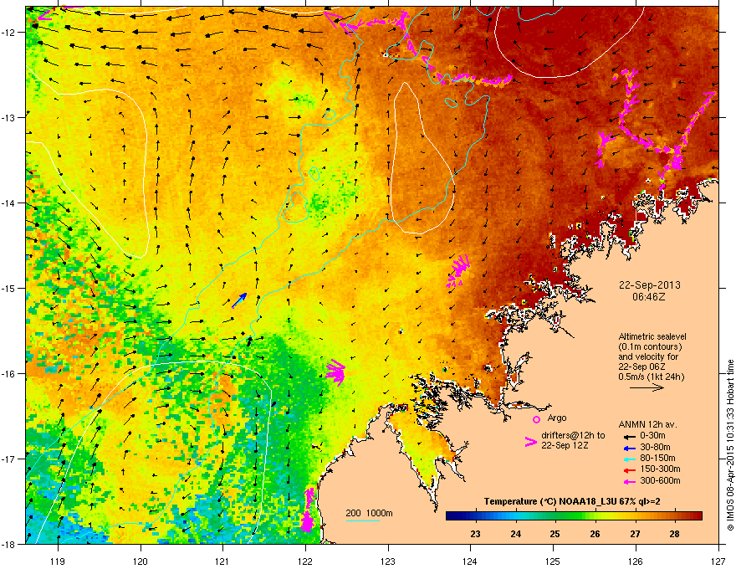
Task: Click the colorbar tick label 26
Action: (x=595, y=534)
